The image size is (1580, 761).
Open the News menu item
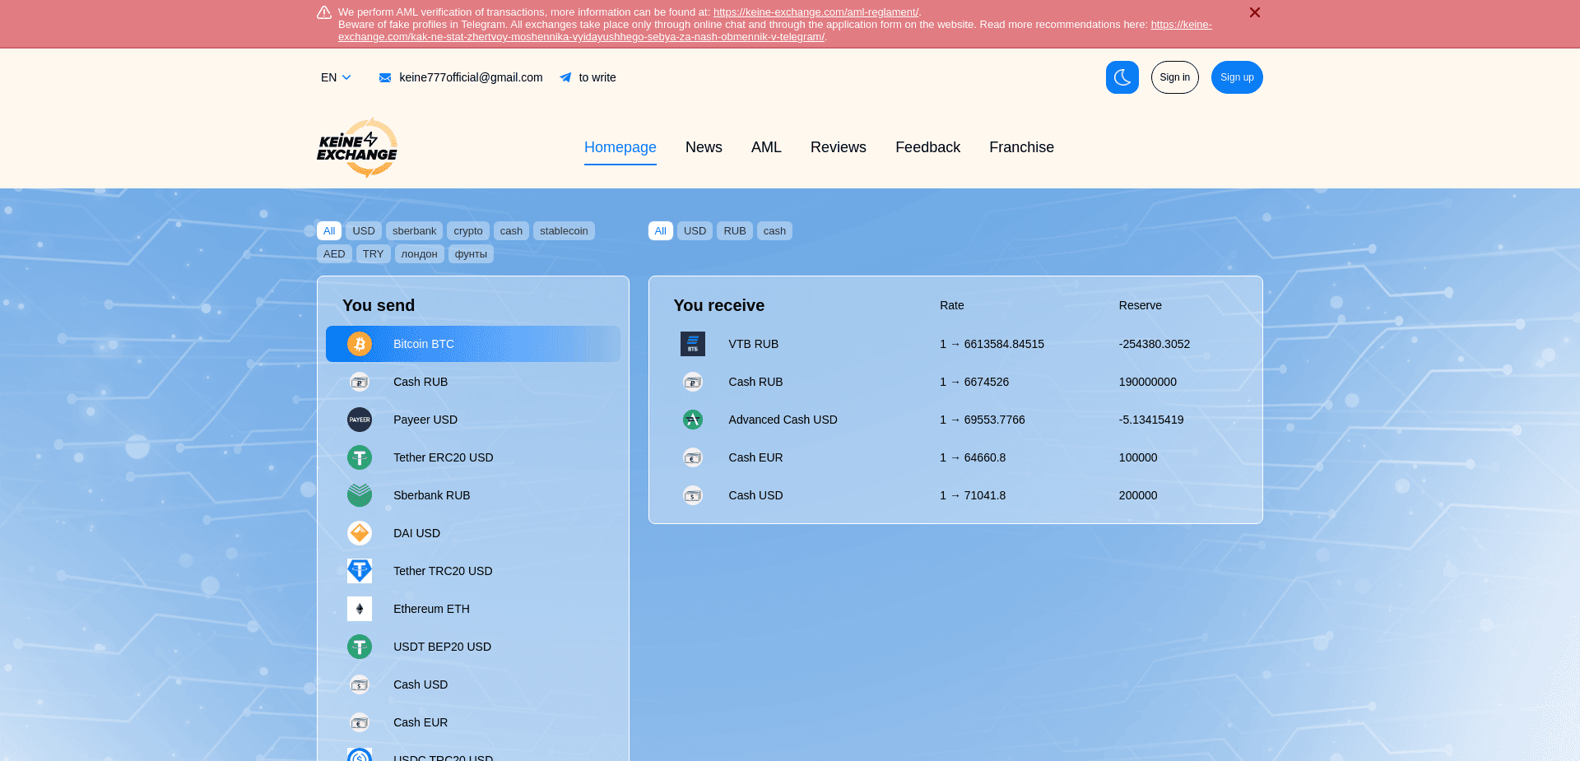tap(704, 147)
